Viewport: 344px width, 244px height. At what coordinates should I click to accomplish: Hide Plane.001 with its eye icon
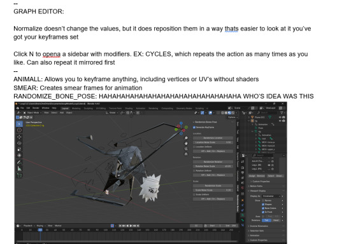point(280,118)
